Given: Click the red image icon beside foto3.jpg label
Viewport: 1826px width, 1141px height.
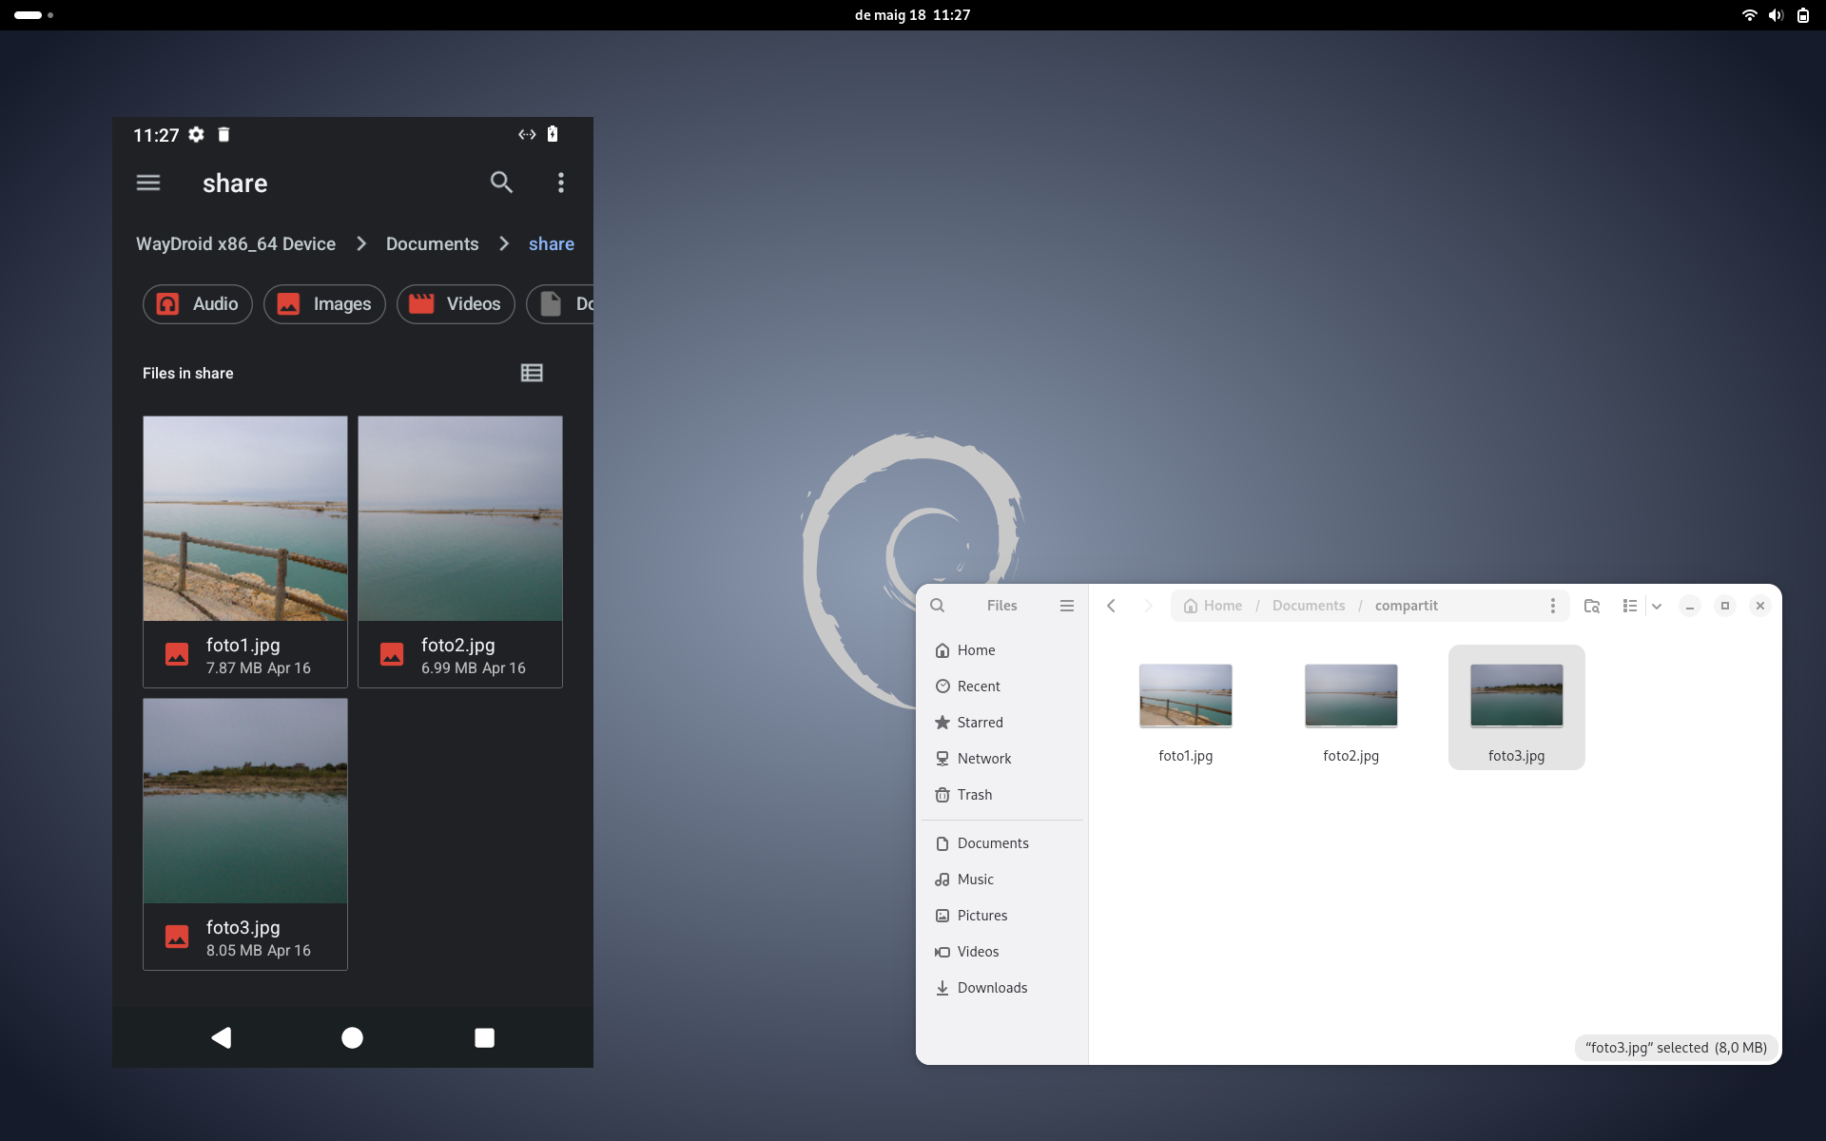Looking at the screenshot, I should pos(177,937).
